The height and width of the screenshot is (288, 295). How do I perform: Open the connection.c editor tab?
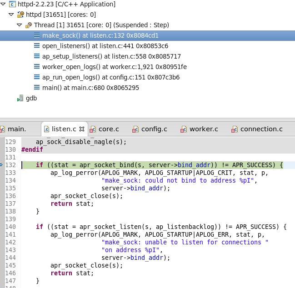257,129
